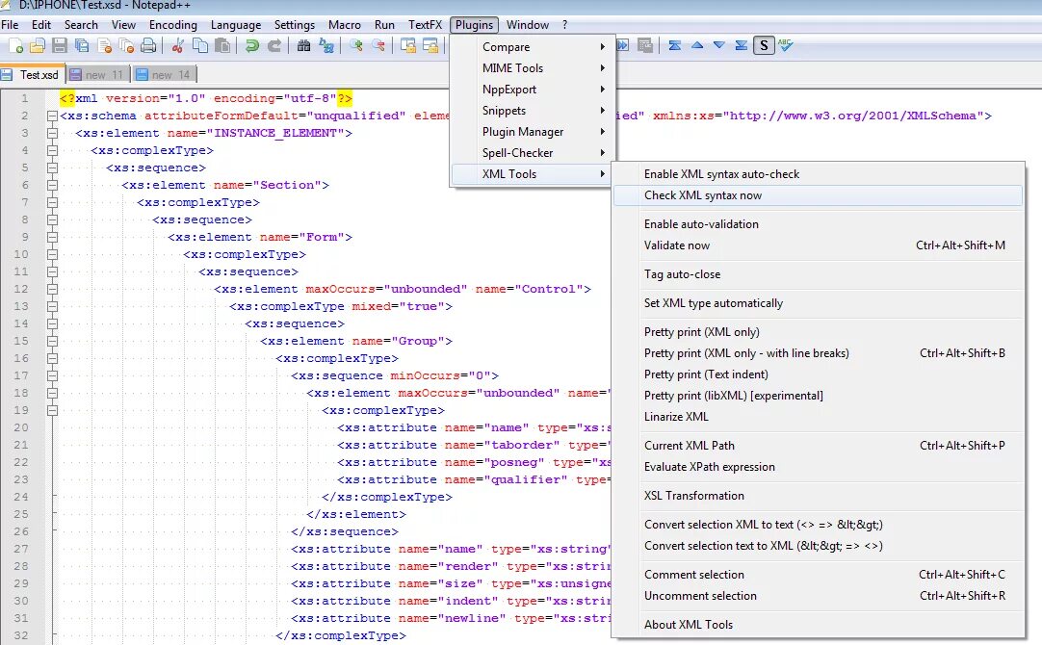The width and height of the screenshot is (1042, 645).
Task: Choose Current XML Path
Action: pos(818,446)
